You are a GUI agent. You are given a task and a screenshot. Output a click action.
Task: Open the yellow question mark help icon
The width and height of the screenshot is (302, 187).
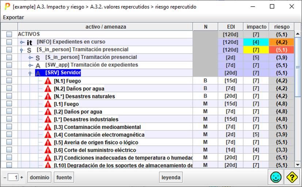click(x=292, y=178)
